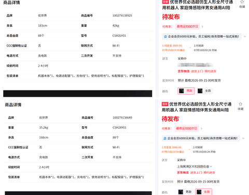
Task: Click the product title in the 168cm listing
Action: 197,107
